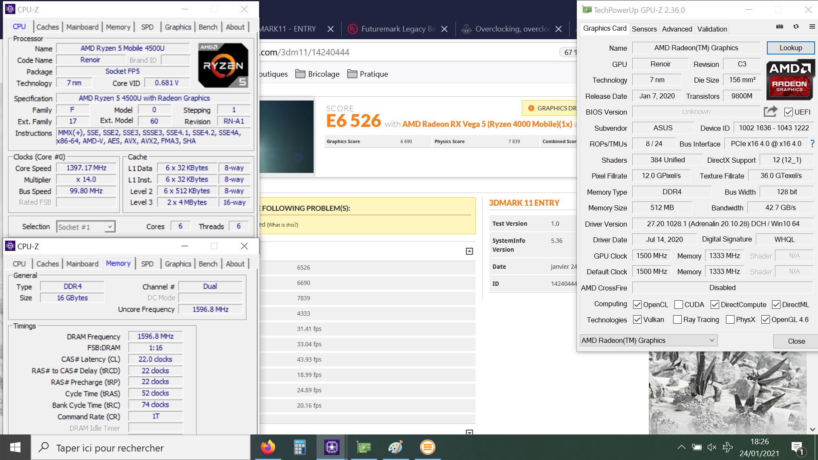Collapse result details box icon

(469, 251)
